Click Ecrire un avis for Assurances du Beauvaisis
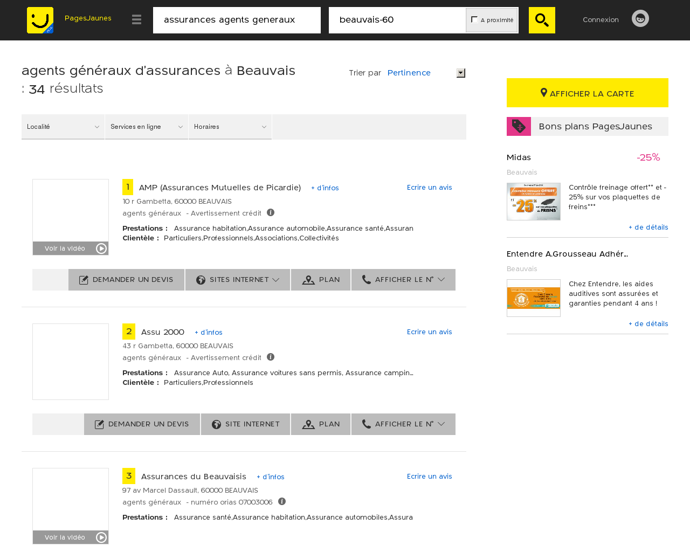 coord(430,477)
